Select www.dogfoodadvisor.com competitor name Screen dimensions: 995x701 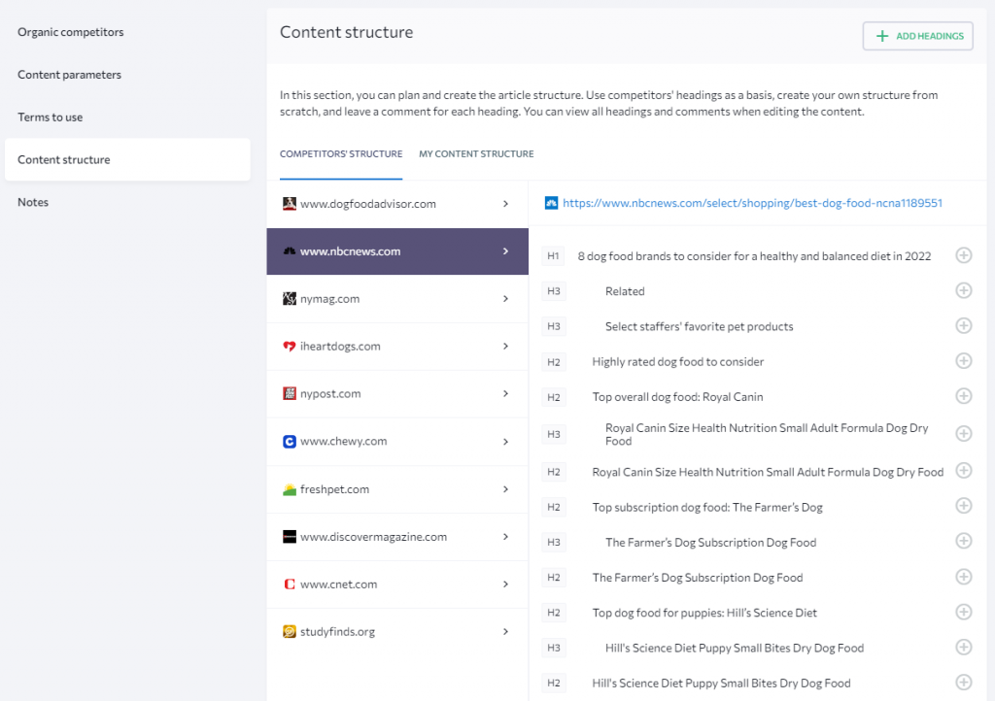click(x=368, y=204)
